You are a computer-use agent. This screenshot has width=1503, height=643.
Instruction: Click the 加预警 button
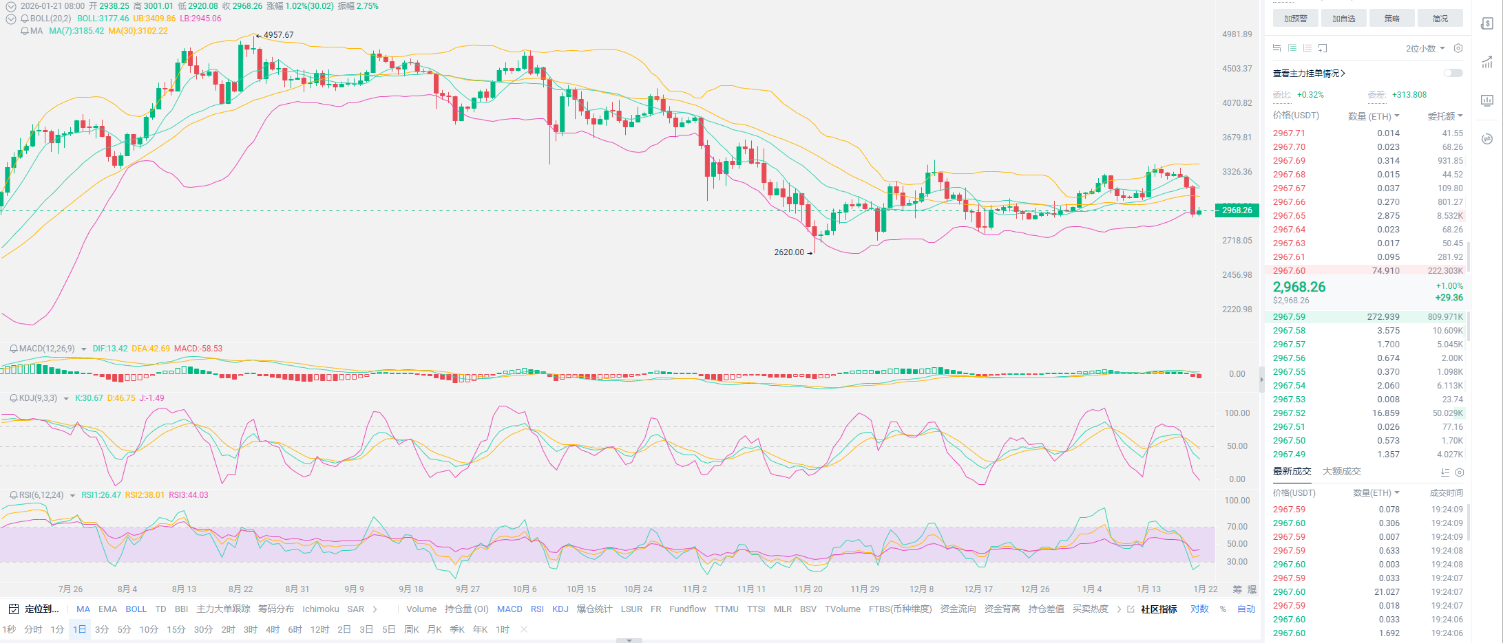pos(1295,19)
